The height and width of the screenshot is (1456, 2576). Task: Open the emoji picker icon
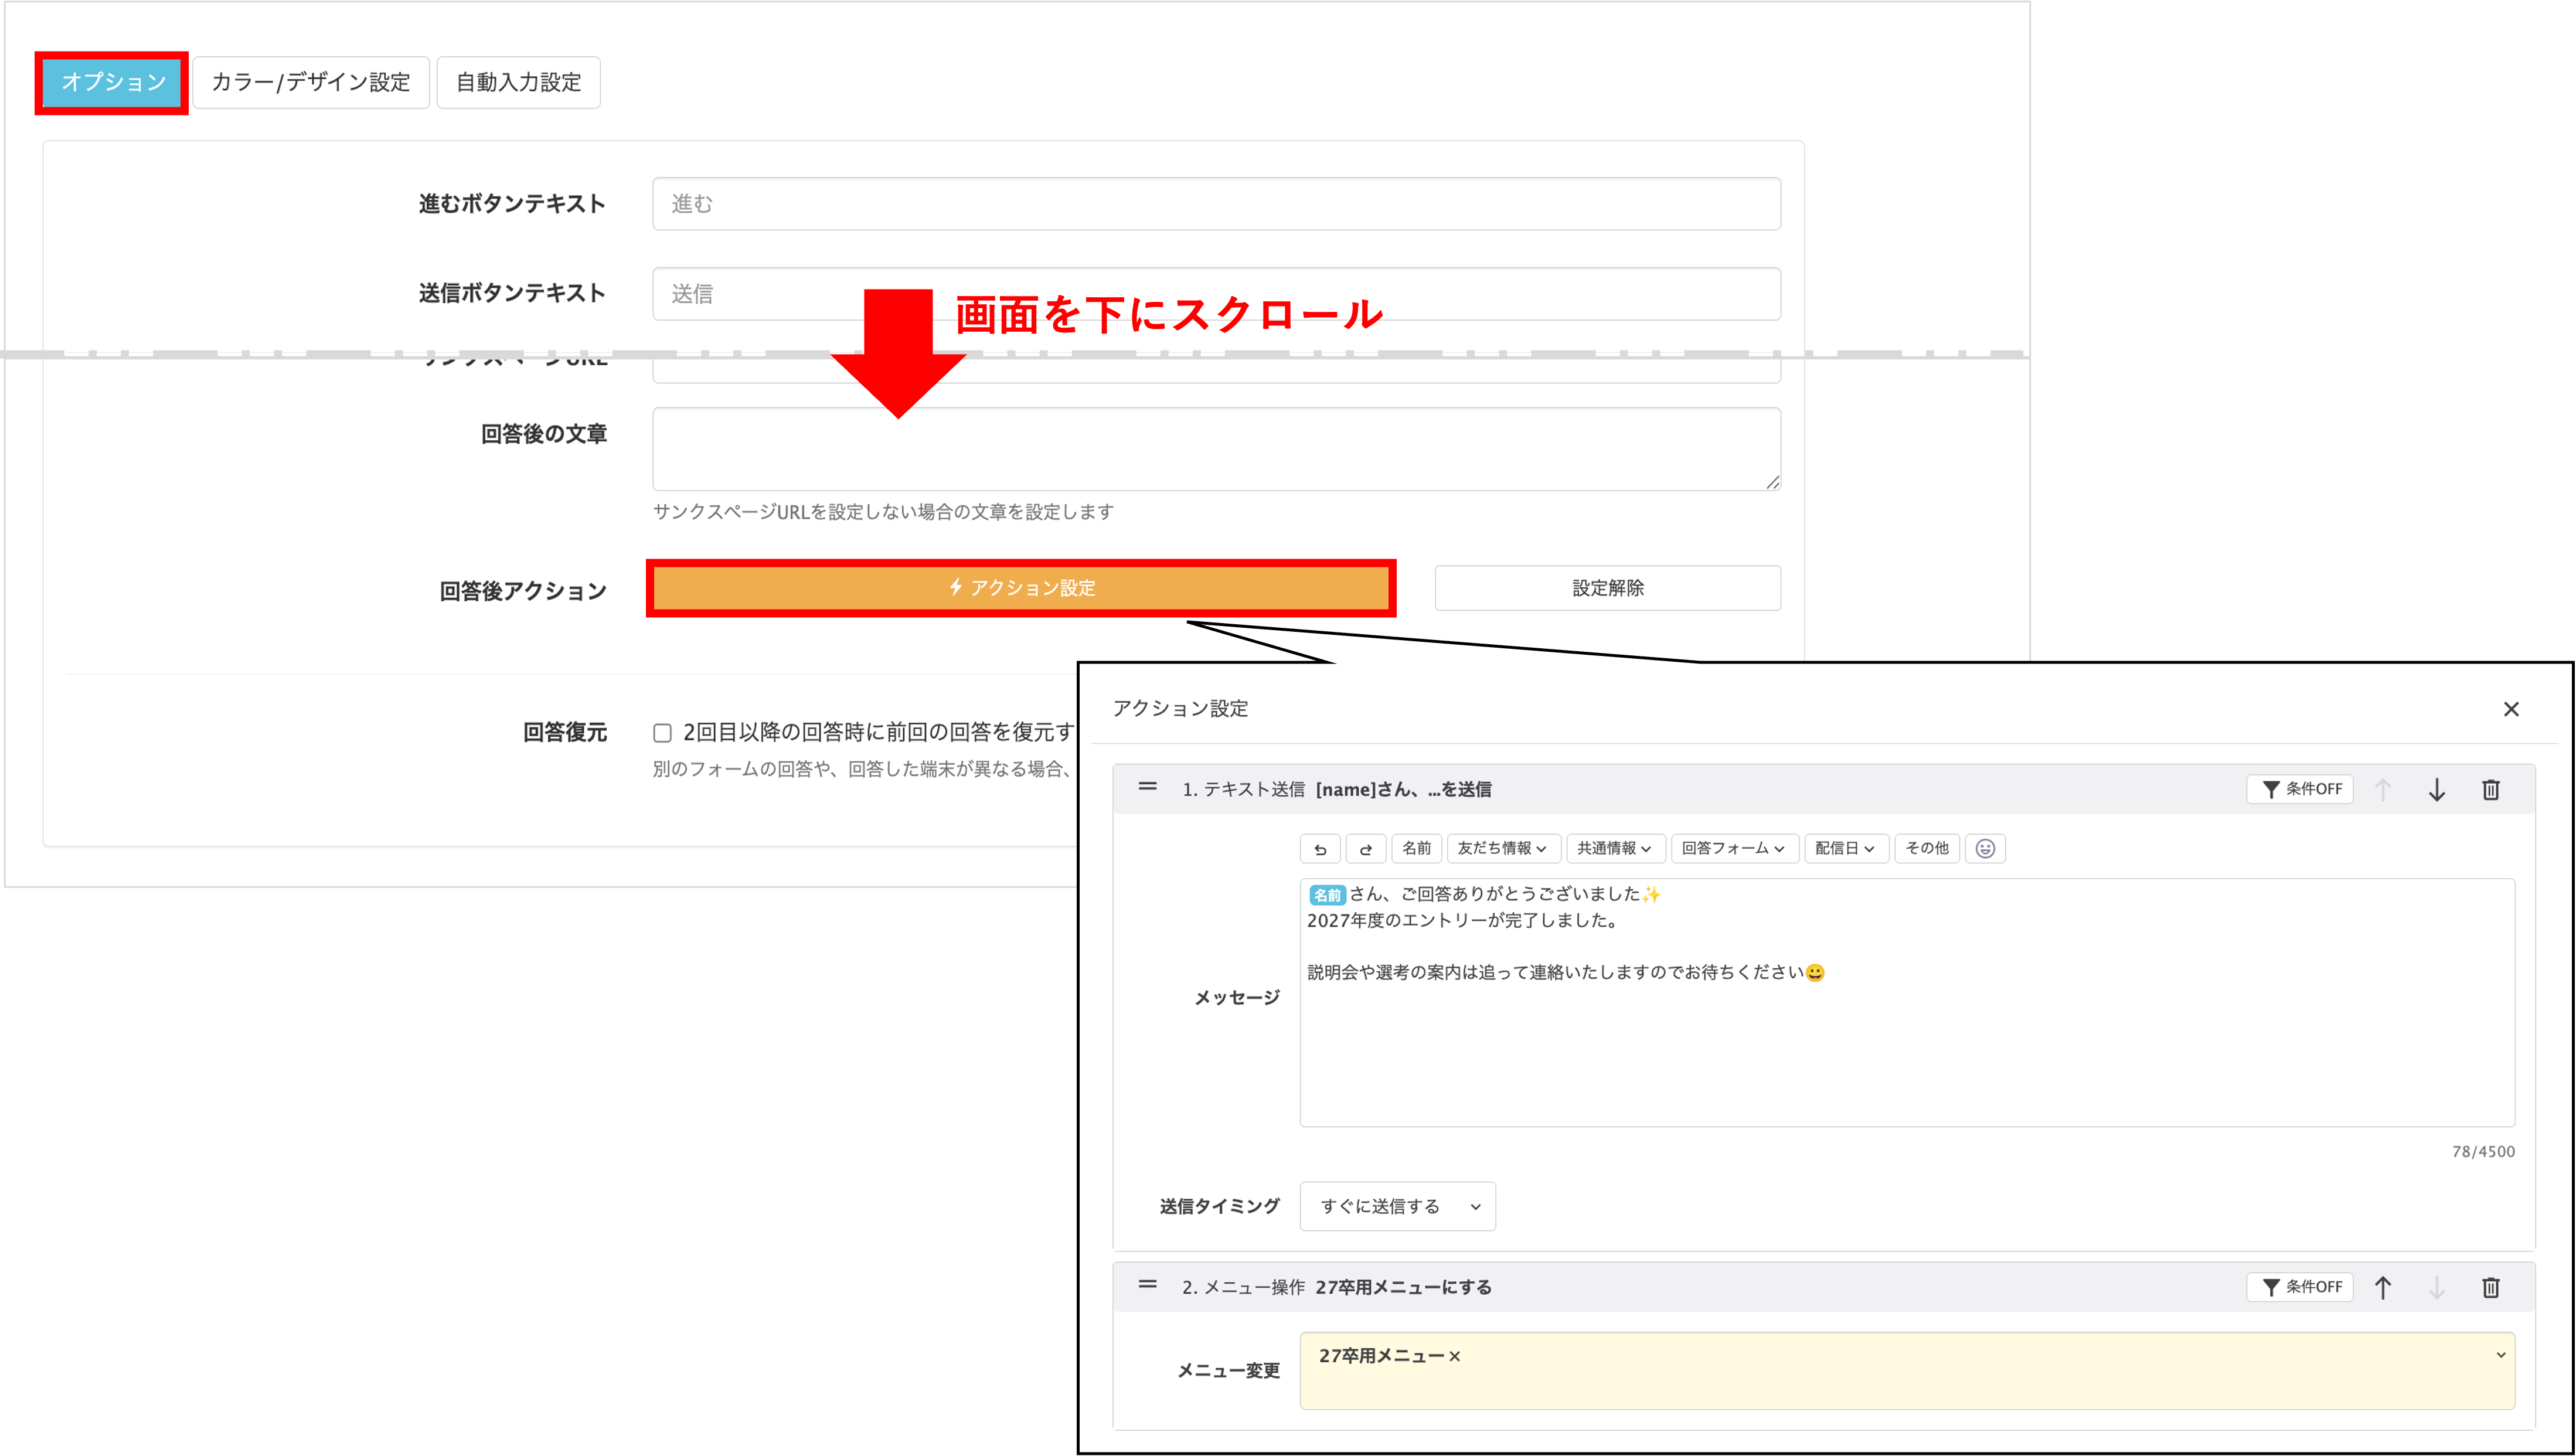pos(1986,848)
